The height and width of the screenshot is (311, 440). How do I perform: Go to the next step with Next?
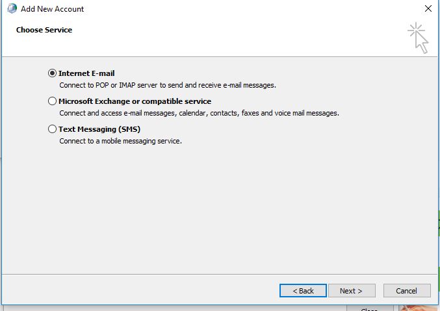[351, 291]
